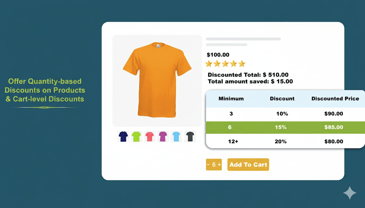This screenshot has height=208, width=365.
Task: Click the quantity value showing 6
Action: tap(214, 164)
